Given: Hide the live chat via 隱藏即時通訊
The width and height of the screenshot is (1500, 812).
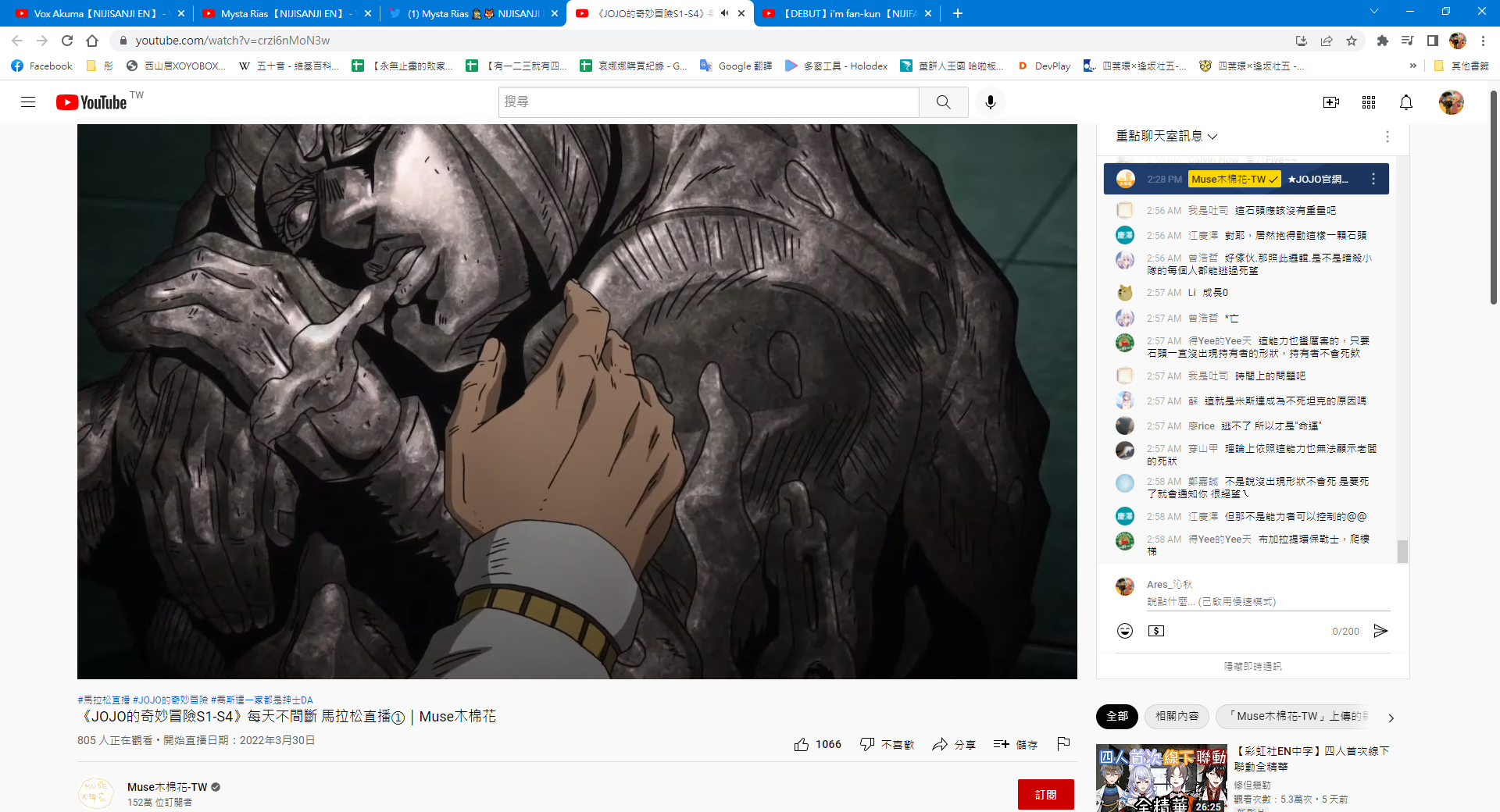Looking at the screenshot, I should click(x=1252, y=666).
